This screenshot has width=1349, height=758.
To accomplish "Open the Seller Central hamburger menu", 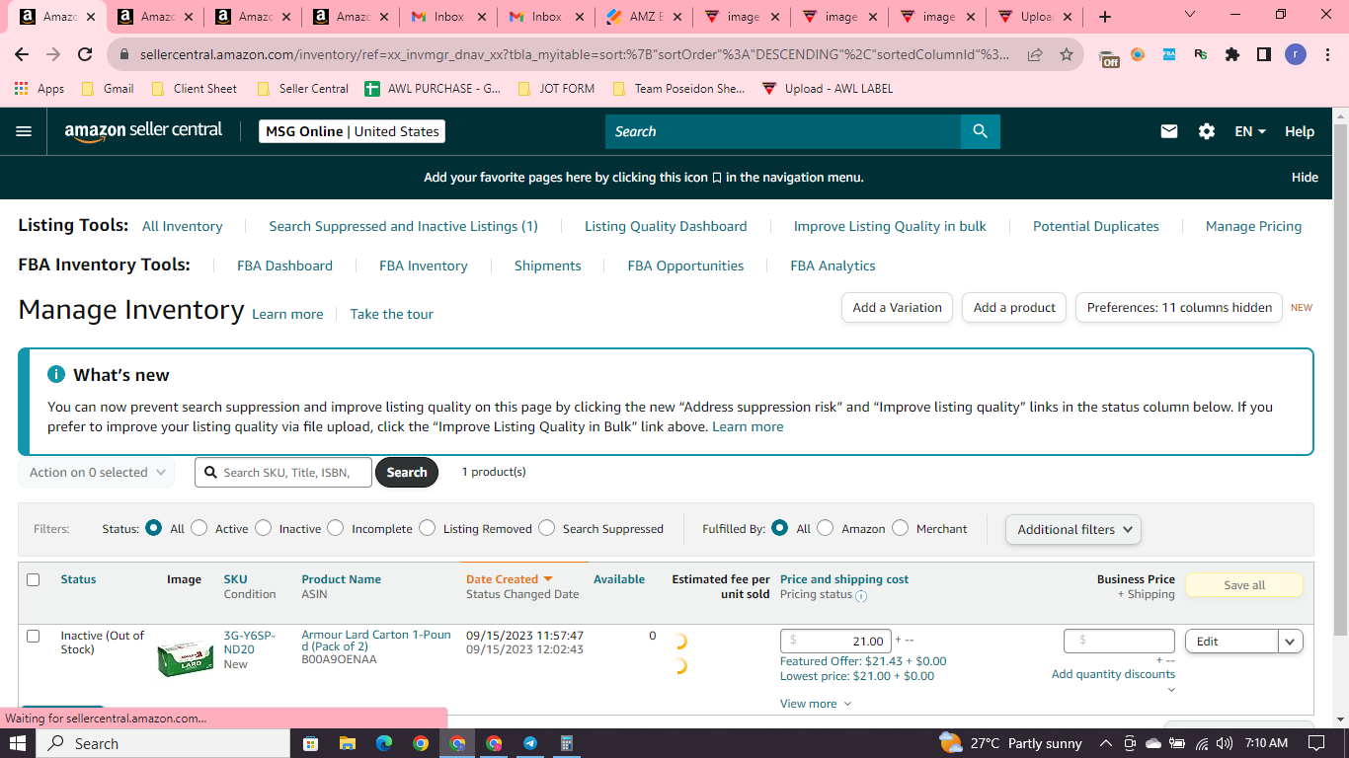I will tap(24, 131).
